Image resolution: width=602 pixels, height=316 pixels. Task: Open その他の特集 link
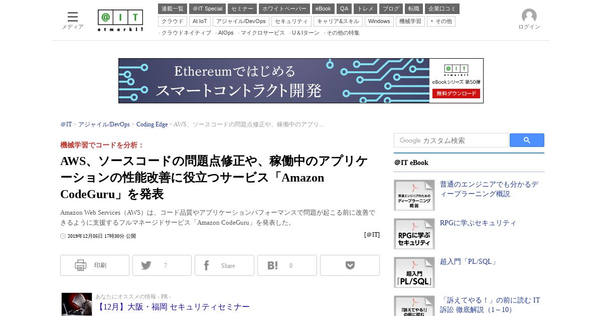pos(343,33)
